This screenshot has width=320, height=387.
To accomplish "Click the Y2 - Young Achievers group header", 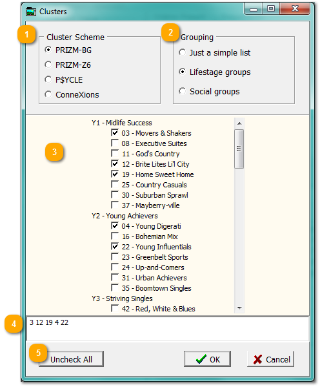I will click(125, 216).
